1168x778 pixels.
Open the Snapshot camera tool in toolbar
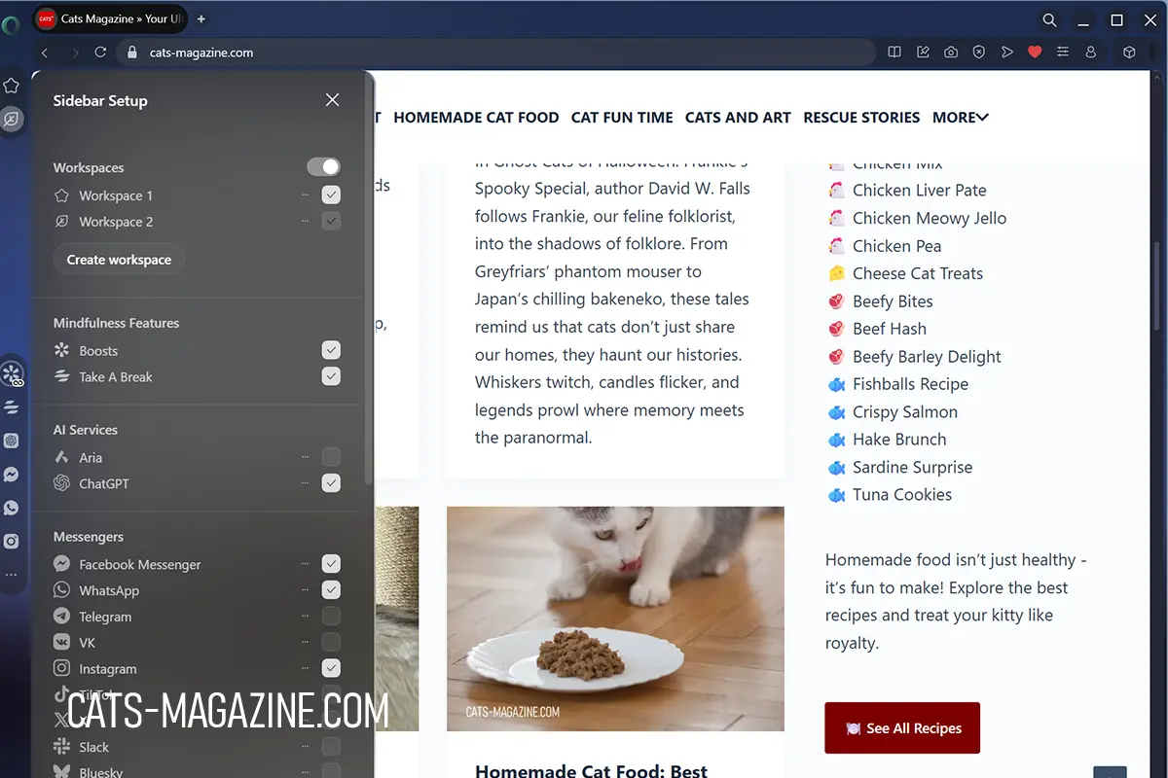pos(951,53)
